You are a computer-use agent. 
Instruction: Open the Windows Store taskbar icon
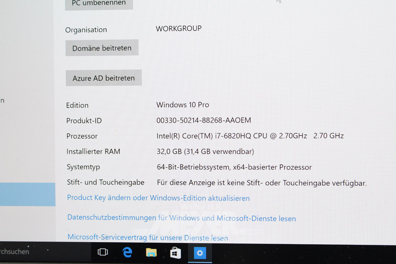pyautogui.click(x=175, y=253)
